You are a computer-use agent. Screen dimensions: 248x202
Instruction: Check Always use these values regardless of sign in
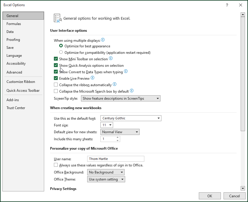click(x=56, y=165)
